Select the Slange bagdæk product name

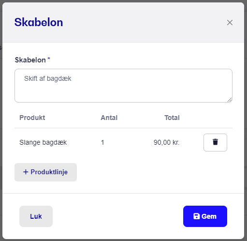coord(43,142)
